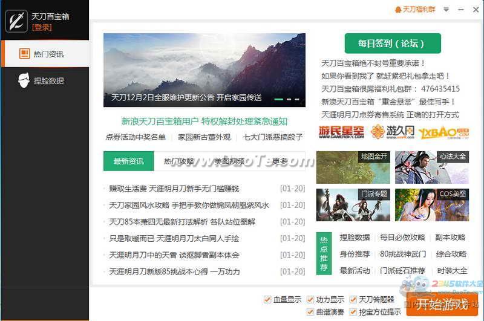Image resolution: width=484 pixels, height=321 pixels.
Task: Open the title bar dropdown arrow menu
Action: [x=446, y=10]
